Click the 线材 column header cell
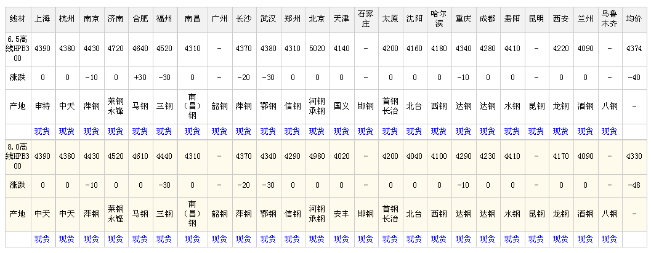651x253 pixels. pos(18,18)
